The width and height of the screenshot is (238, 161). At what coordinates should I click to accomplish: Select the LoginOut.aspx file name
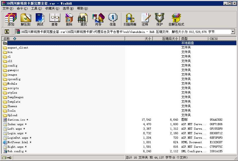click(x=19, y=138)
